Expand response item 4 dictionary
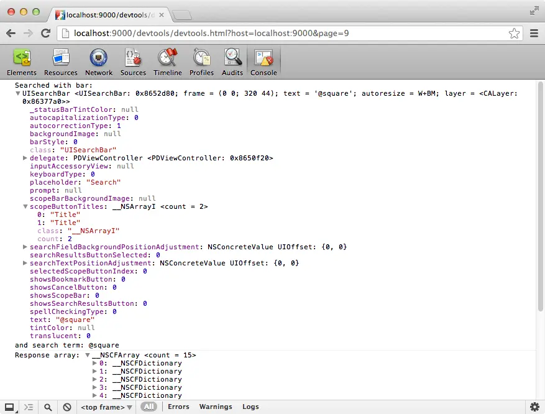This screenshot has width=545, height=414. [94, 395]
